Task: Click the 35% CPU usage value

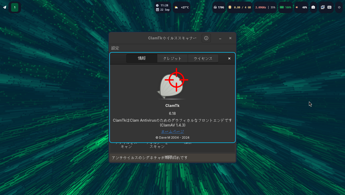Action: pyautogui.click(x=273, y=7)
